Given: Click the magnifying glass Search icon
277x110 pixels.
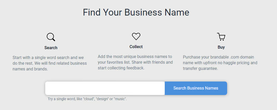Looking at the screenshot, I should click(x=51, y=37).
